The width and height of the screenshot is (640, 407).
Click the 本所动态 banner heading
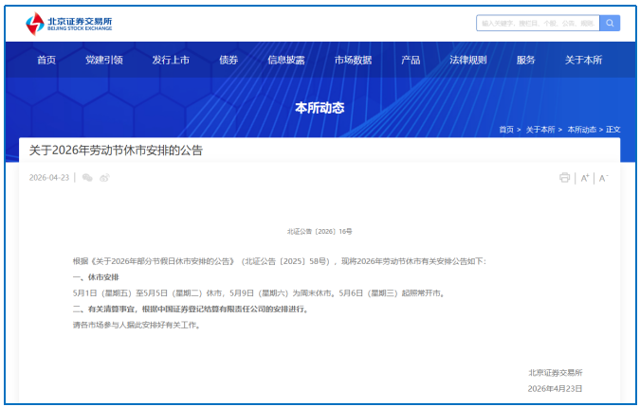320,108
